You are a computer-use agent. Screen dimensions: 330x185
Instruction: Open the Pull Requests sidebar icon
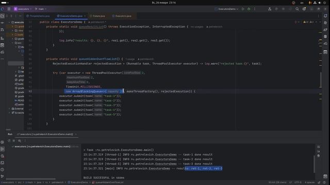2,30
